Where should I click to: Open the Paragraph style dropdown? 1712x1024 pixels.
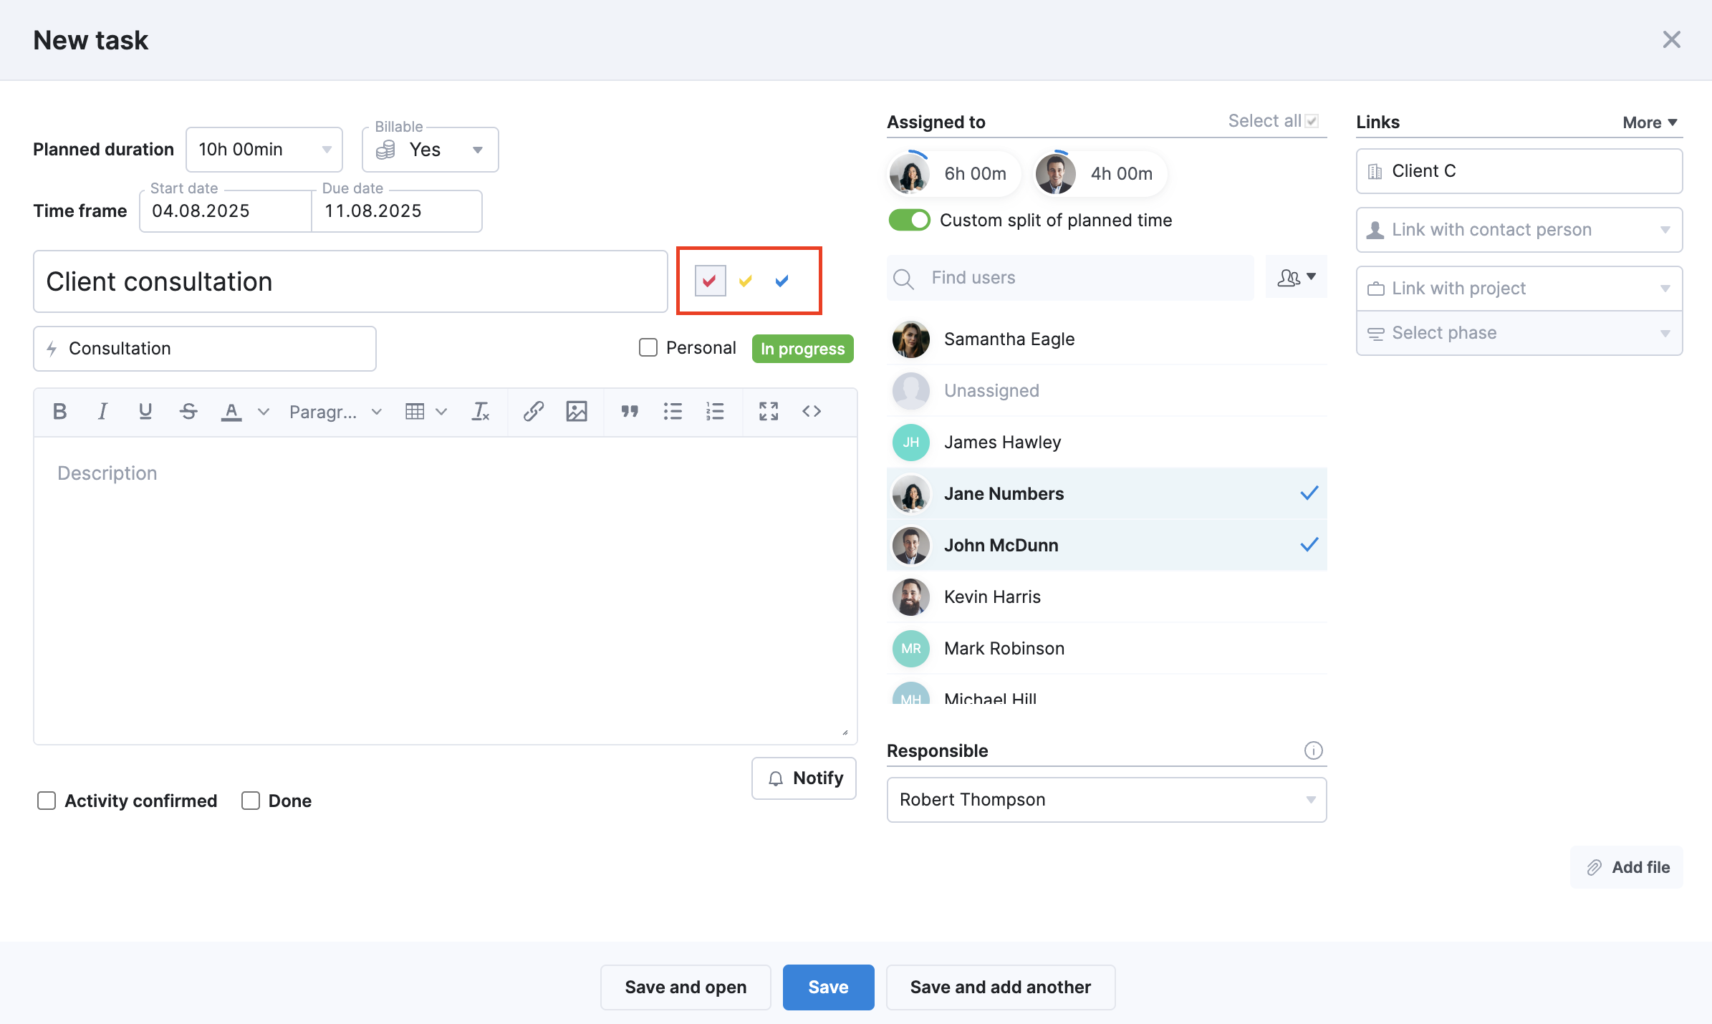coord(335,412)
